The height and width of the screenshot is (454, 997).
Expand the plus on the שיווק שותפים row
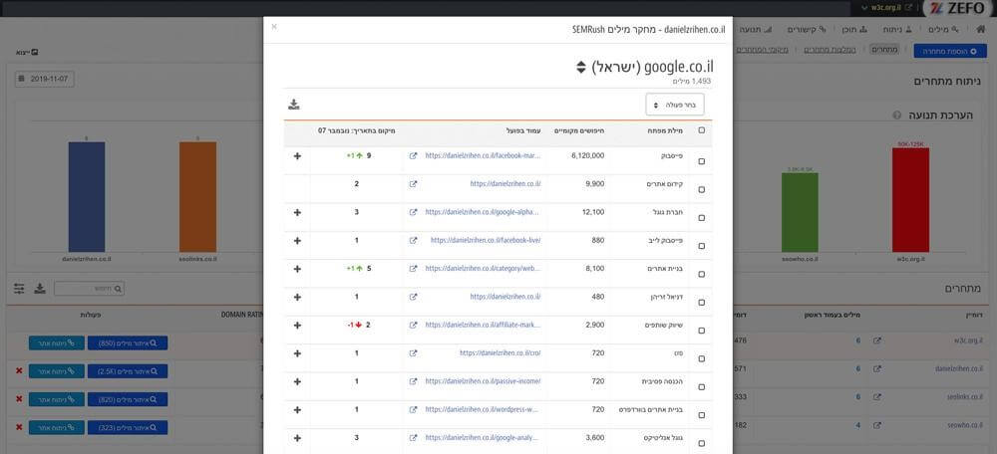coord(297,326)
